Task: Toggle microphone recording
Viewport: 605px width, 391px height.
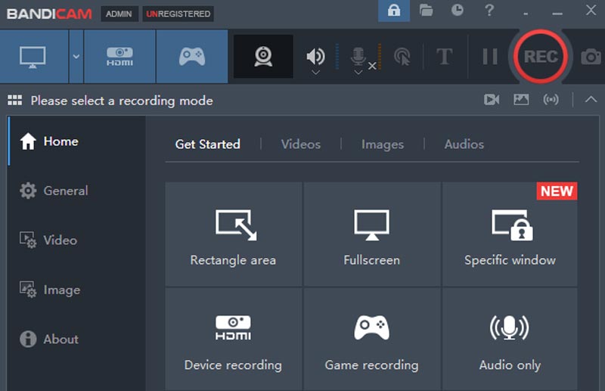Action: coord(358,57)
